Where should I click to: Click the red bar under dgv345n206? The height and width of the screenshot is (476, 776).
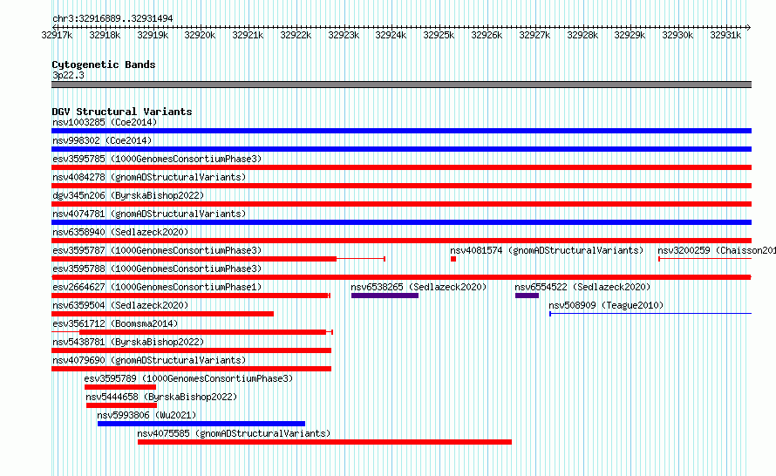(401, 204)
